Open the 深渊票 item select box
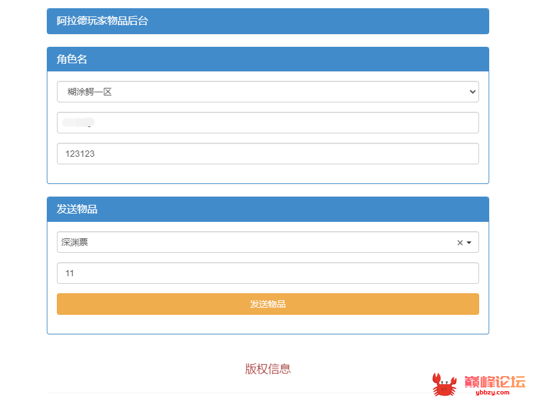The width and height of the screenshot is (536, 402). tap(267, 242)
